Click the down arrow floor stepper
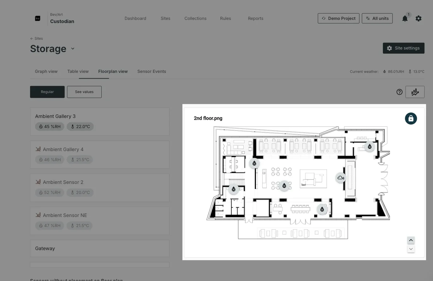 [x=411, y=249]
